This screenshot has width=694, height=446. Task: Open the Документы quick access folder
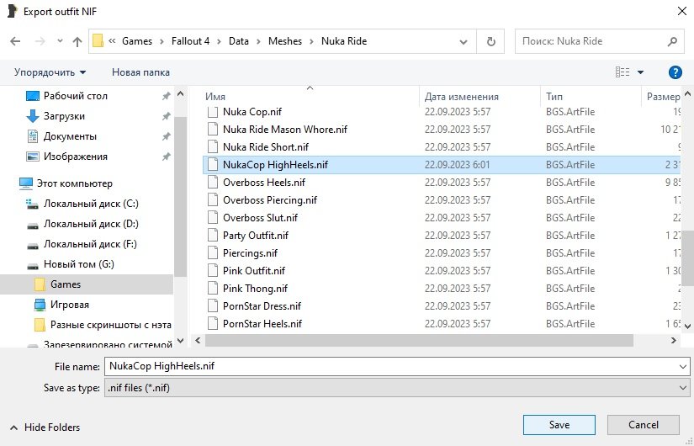tap(70, 136)
